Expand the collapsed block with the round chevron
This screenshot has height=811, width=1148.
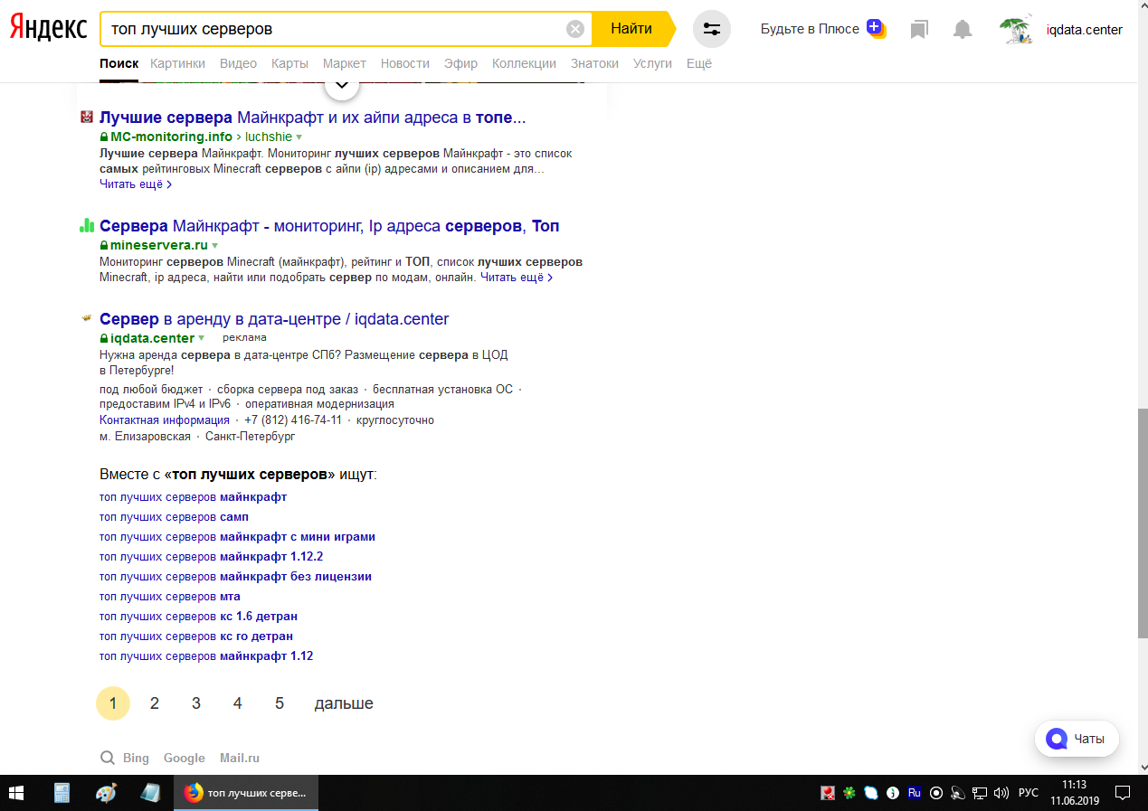pyautogui.click(x=342, y=86)
